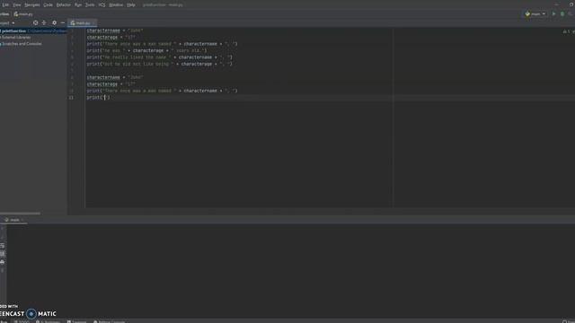Select Scratches and Consoles in project tree
The width and height of the screenshot is (575, 323).
[x=22, y=44]
